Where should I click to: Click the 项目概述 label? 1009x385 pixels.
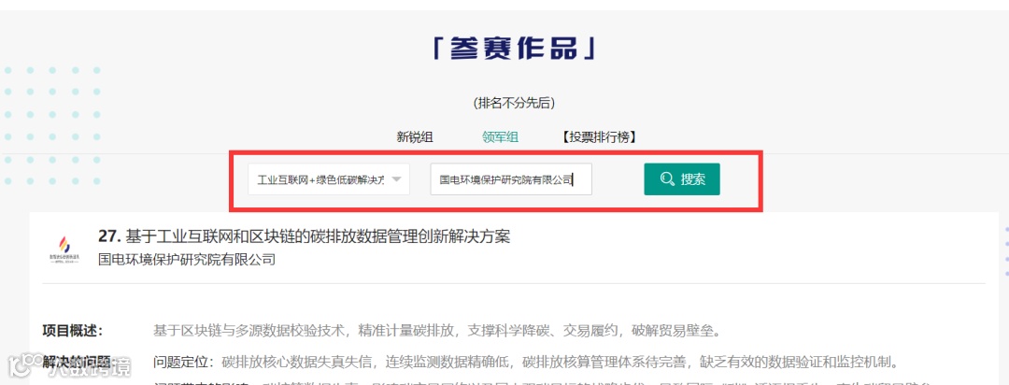pos(73,331)
